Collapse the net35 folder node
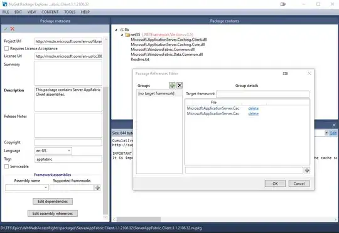 coord(122,34)
